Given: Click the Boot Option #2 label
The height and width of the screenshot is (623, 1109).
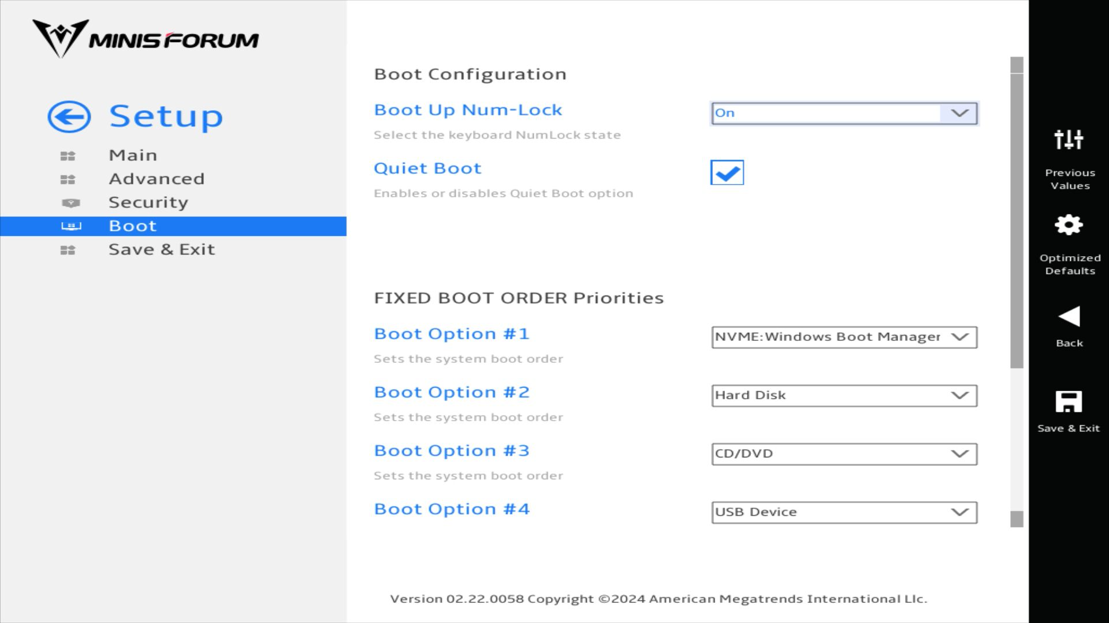Looking at the screenshot, I should [x=452, y=392].
